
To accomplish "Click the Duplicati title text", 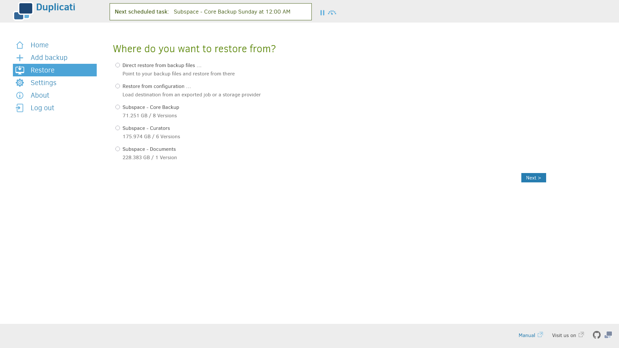I will click(x=56, y=7).
